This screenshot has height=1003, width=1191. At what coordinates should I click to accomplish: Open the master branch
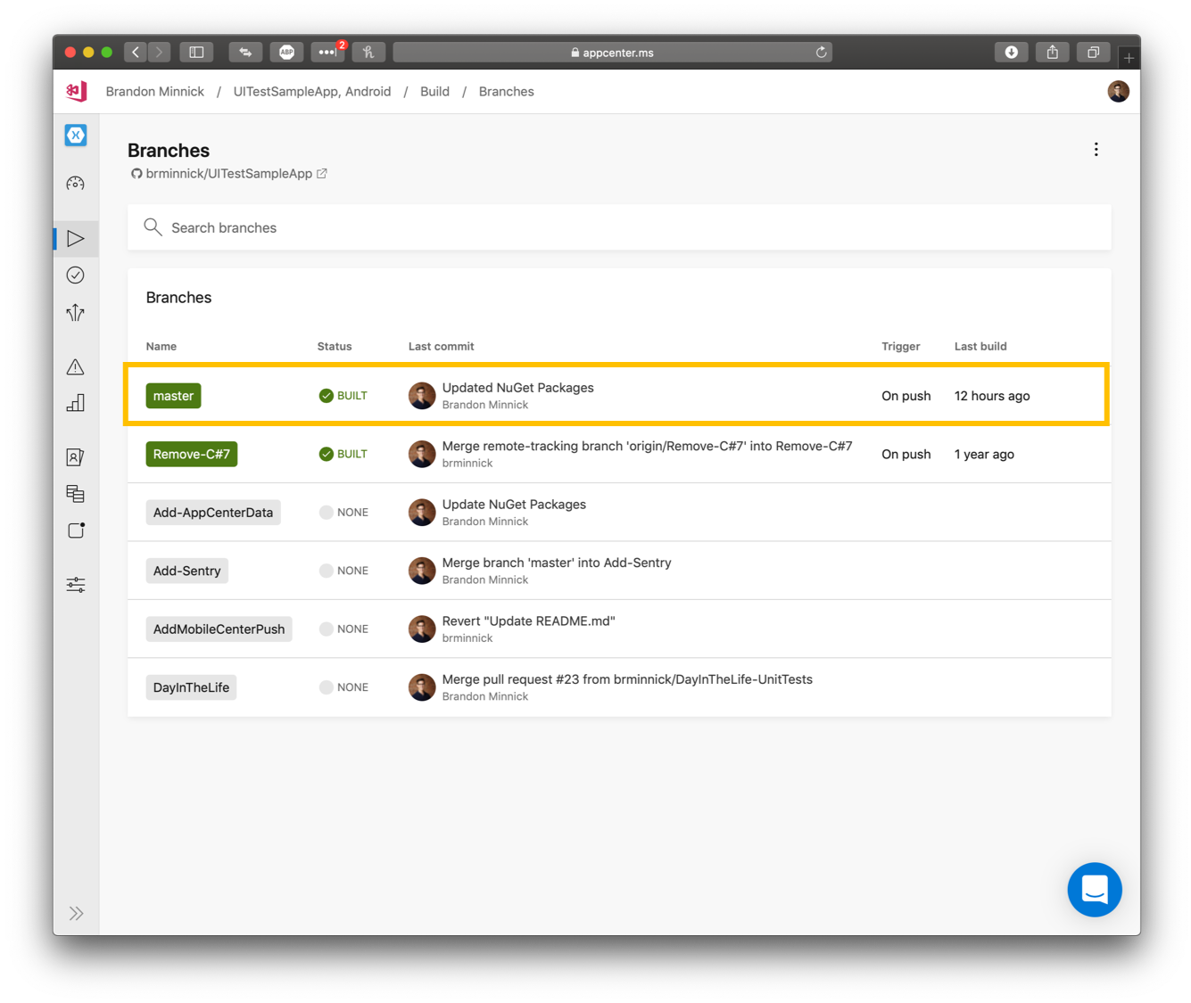coord(173,396)
